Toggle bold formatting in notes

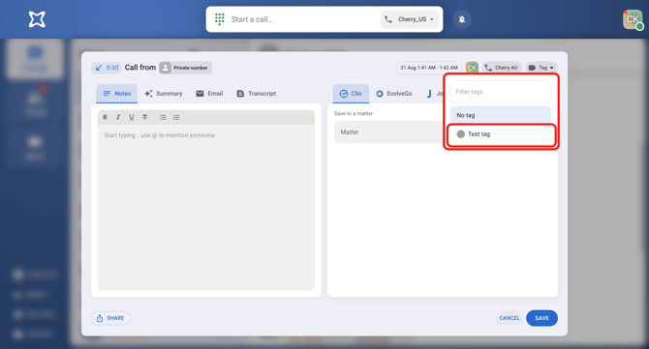coord(106,117)
